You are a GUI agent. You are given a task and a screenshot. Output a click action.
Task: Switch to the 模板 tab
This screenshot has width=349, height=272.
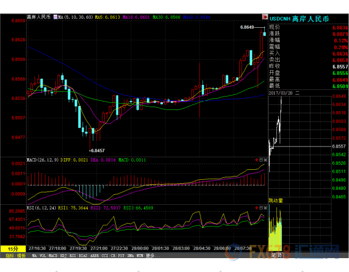click(x=21, y=255)
